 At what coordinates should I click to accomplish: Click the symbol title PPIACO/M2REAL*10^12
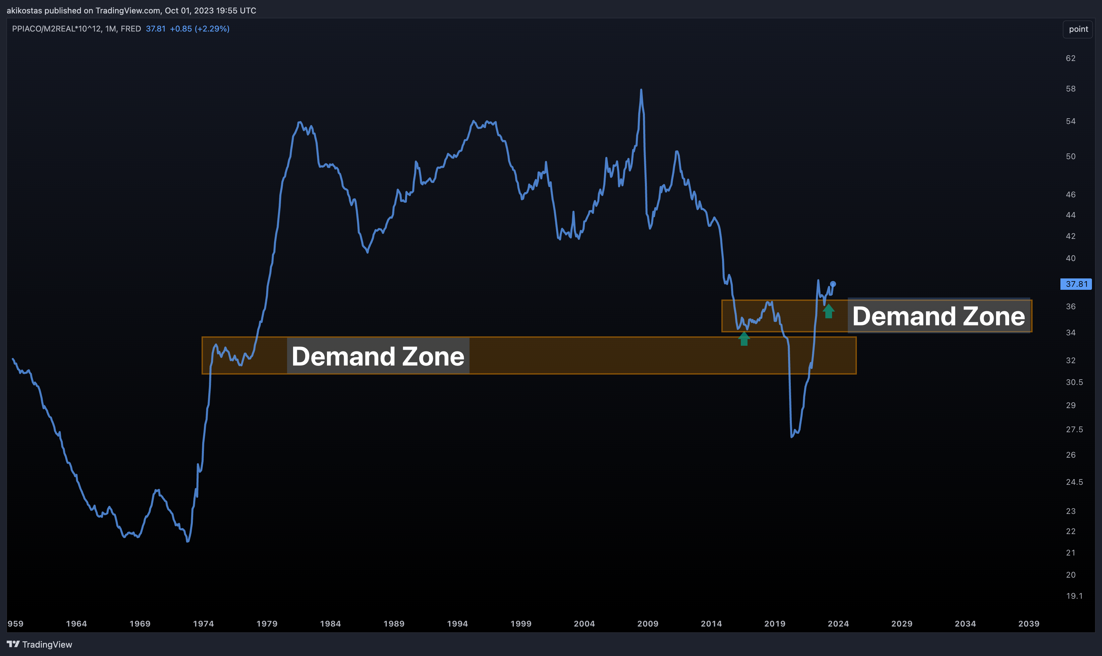[57, 29]
